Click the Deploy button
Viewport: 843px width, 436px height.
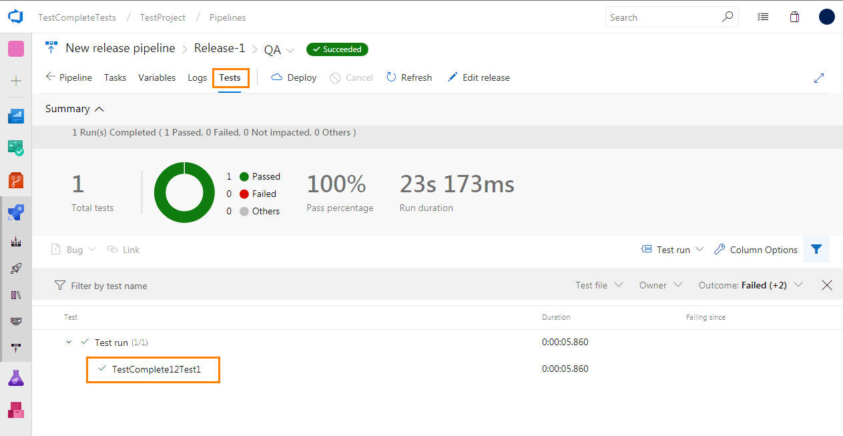294,77
